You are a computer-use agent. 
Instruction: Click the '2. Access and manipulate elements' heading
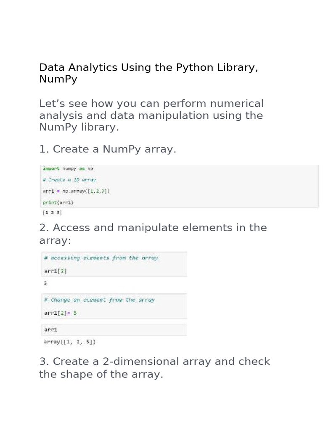tap(153, 228)
